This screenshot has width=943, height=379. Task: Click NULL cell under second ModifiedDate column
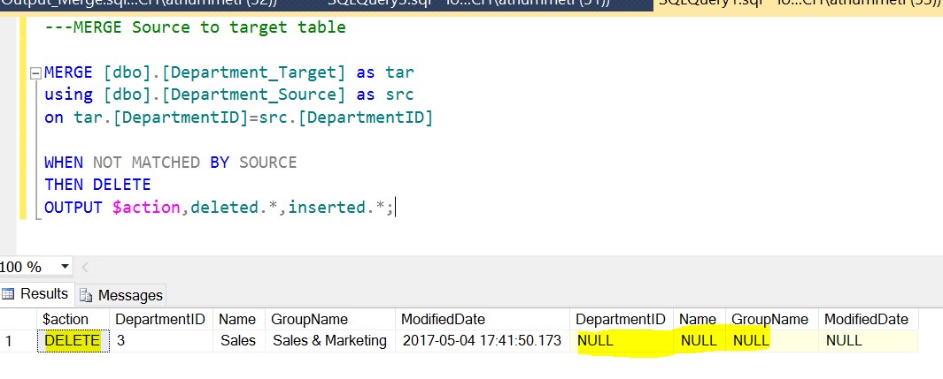point(868,341)
